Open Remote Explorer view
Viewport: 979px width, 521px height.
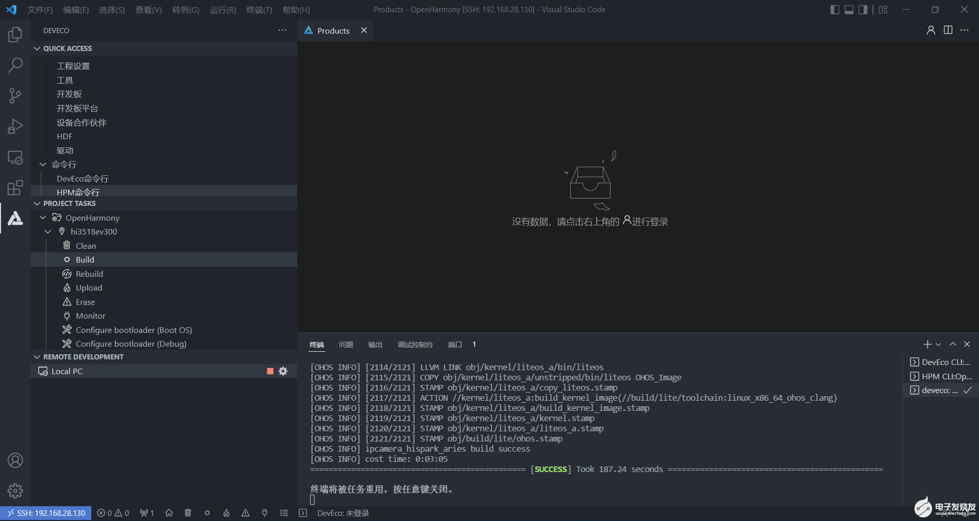coord(15,158)
